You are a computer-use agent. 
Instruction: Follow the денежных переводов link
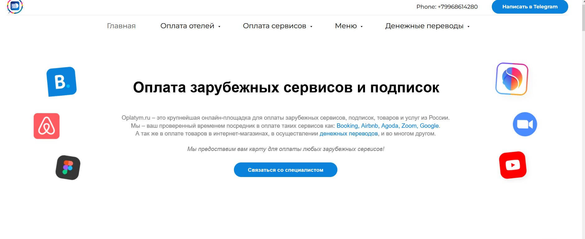(x=349, y=134)
